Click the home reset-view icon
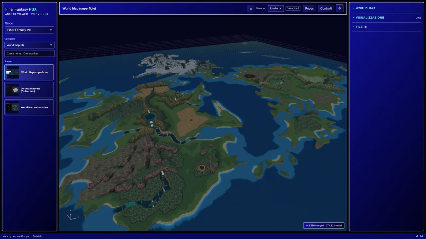Viewport: 426px width, 239px height. [x=251, y=8]
